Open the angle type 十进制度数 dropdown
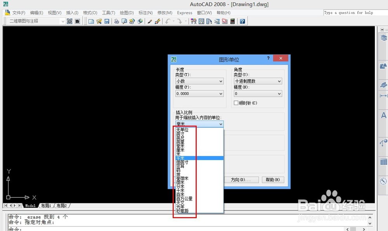This screenshot has width=388, height=231. coord(258,81)
